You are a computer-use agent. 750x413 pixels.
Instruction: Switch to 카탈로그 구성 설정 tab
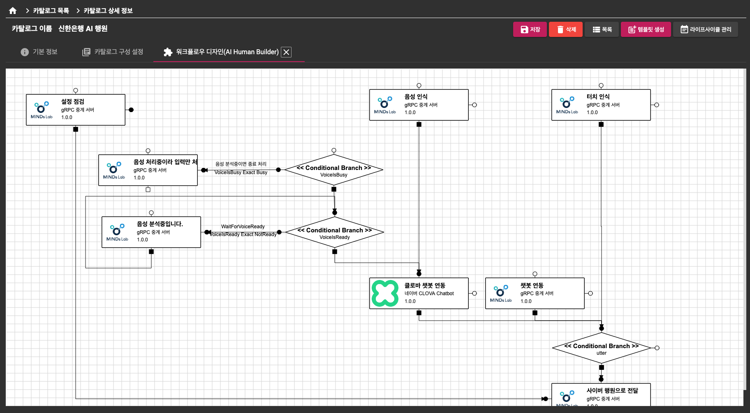click(113, 52)
